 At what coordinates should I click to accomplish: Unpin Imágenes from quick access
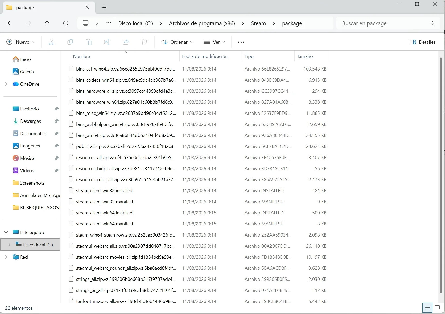(x=56, y=146)
